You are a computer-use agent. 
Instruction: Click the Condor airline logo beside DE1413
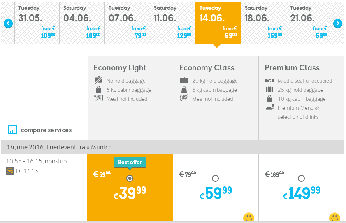click(10, 171)
